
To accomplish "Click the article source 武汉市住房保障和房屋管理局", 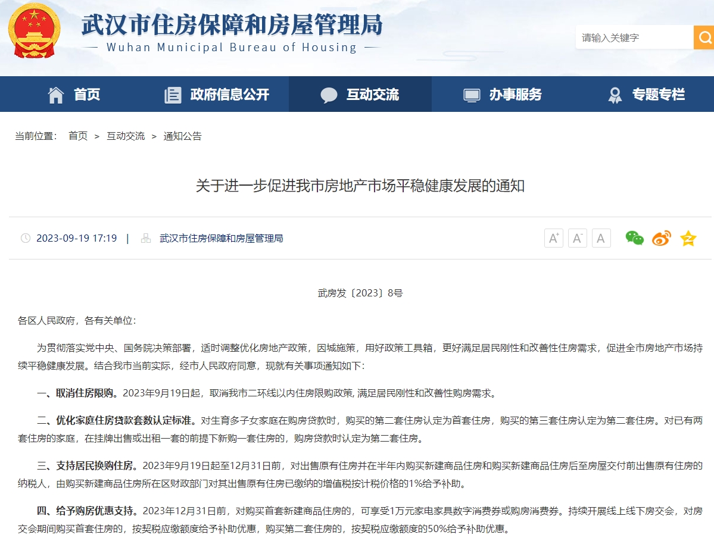I will pos(221,238).
